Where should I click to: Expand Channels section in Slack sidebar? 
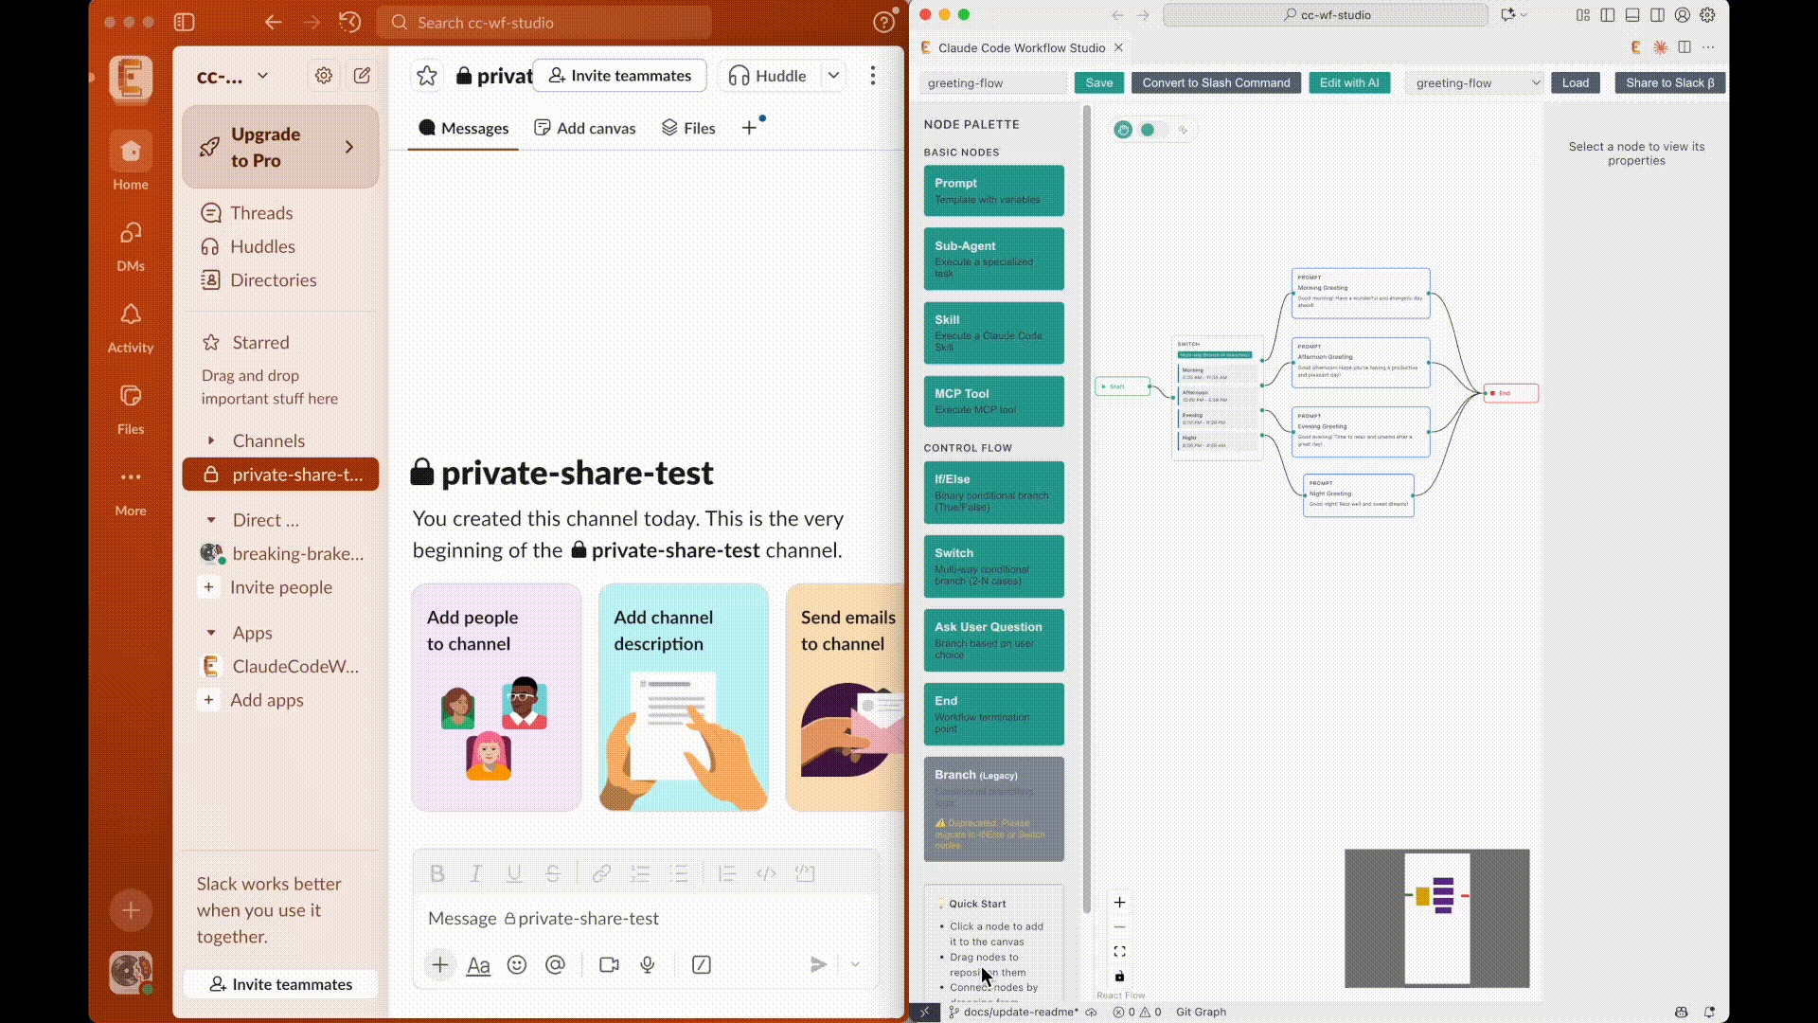pos(211,440)
